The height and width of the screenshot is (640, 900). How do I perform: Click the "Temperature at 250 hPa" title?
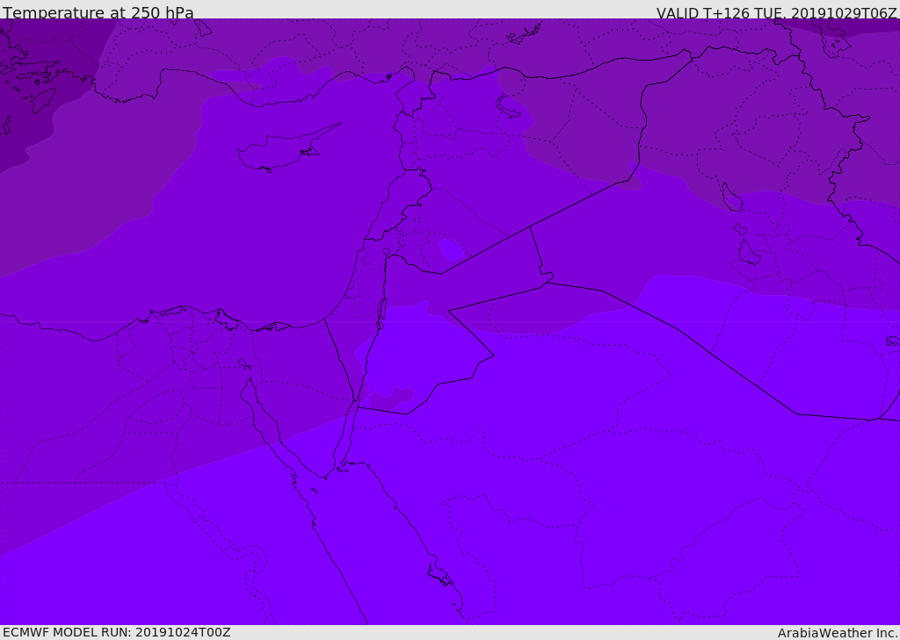click(x=98, y=12)
